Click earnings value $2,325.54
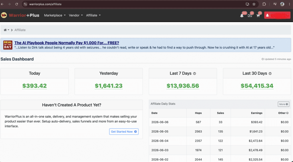Viewport: 293px width, 162px height. tap(256, 159)
